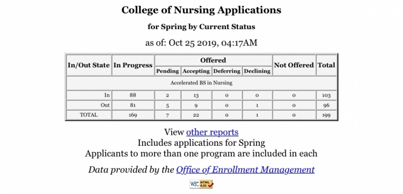
Task: Click the Accelerated BS in Nursing row
Action: tap(201, 83)
